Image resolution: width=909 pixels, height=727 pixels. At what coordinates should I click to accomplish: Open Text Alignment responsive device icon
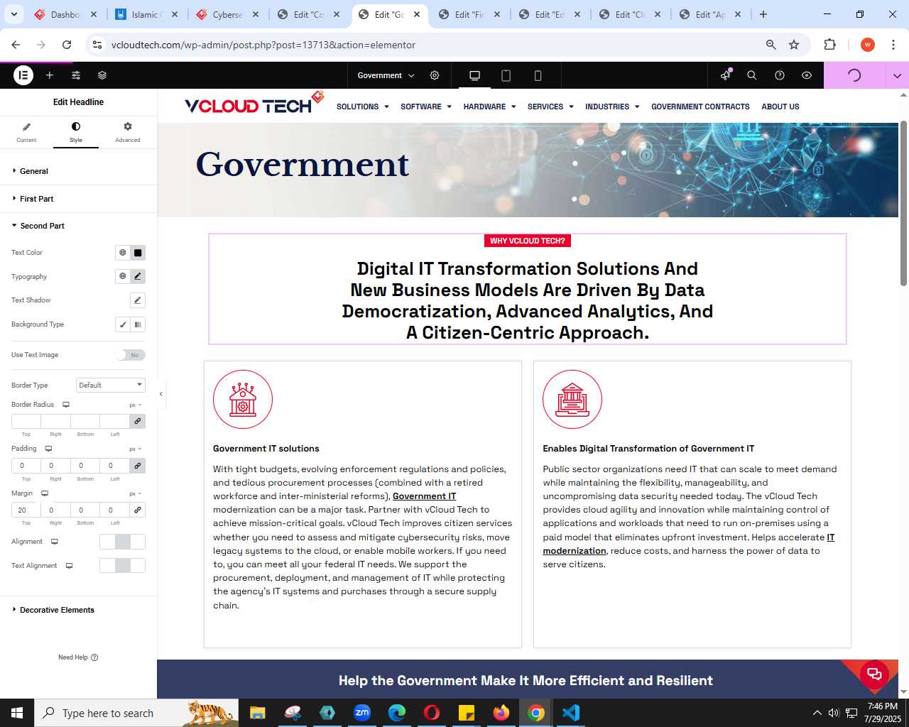(x=70, y=566)
